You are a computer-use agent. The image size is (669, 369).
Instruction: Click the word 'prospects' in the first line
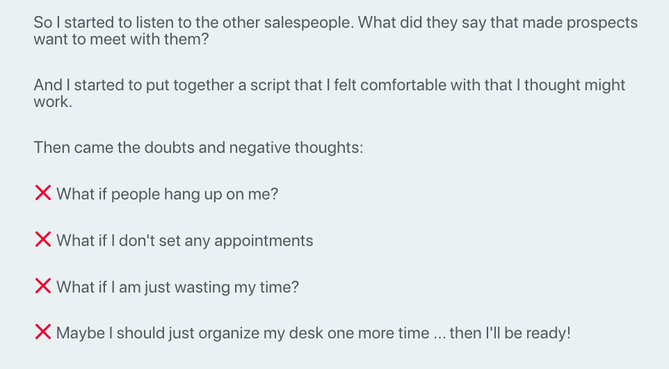602,23
